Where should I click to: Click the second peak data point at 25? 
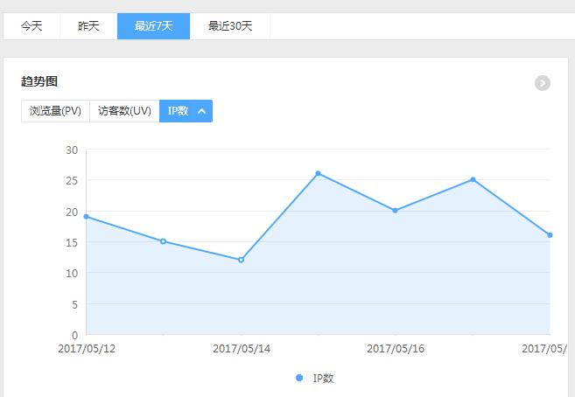pos(473,179)
